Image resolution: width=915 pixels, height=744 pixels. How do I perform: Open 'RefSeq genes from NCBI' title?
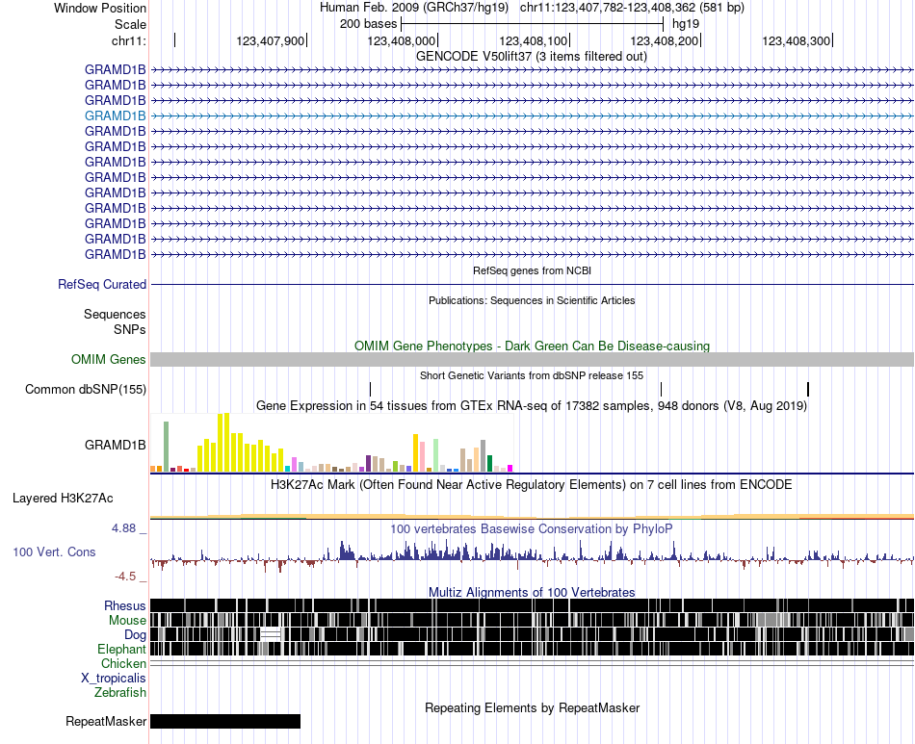tap(533, 271)
